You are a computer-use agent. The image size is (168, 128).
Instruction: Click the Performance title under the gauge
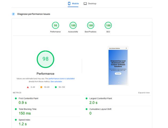click(x=45, y=74)
